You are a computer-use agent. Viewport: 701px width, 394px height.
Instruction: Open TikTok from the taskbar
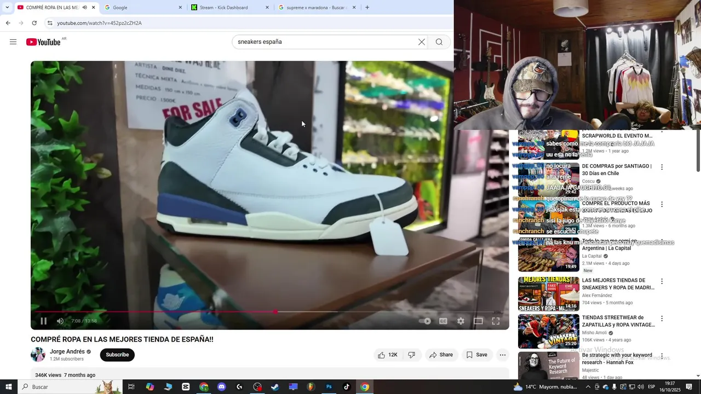[347, 387]
